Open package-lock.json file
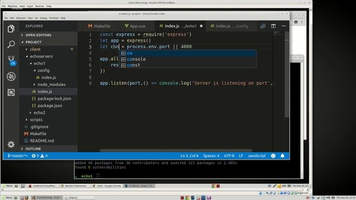356x200 pixels. 55,98
